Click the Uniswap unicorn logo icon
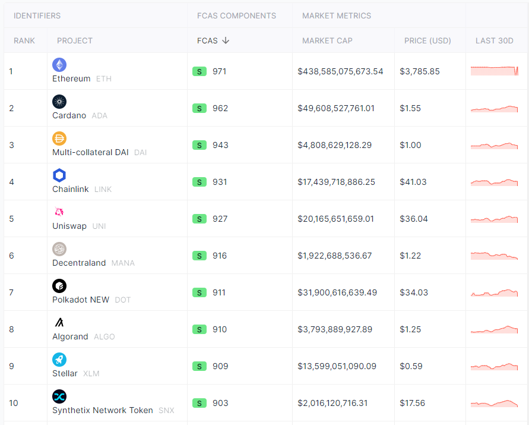 (59, 212)
